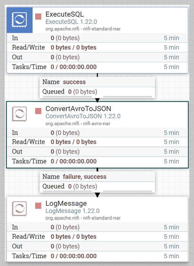Click the Read/Write row of LogMessage
194x266 pixels.
tap(97, 237)
